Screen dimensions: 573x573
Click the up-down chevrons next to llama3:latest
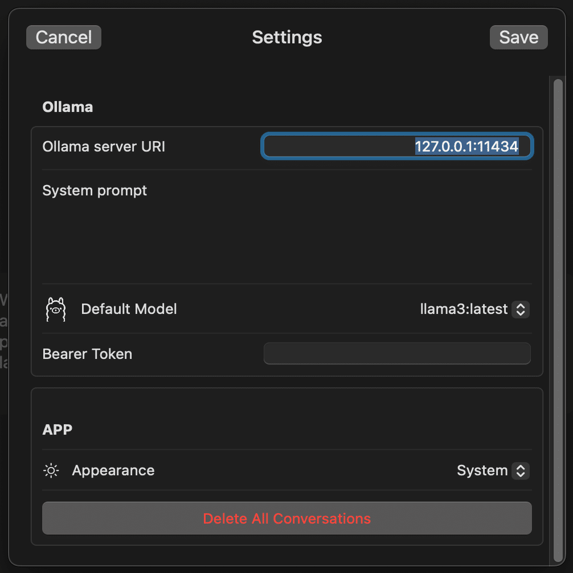click(520, 309)
